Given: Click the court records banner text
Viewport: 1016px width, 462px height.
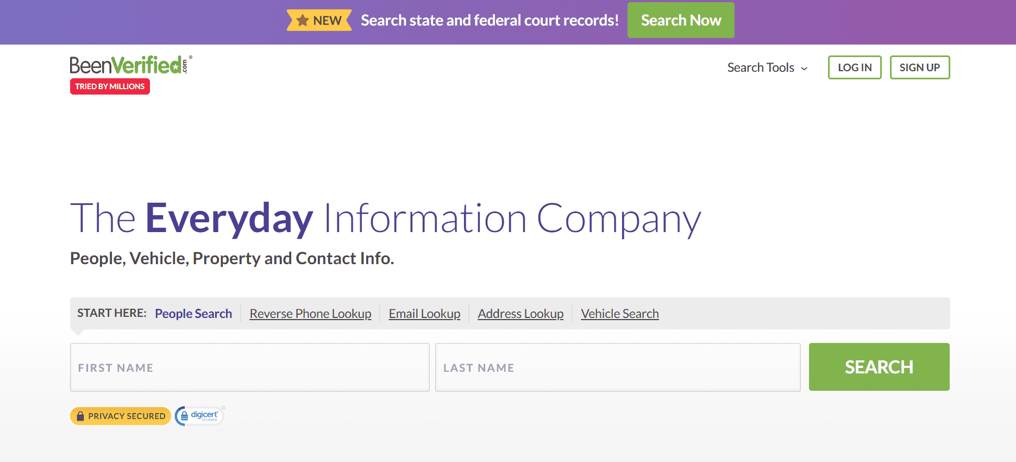Looking at the screenshot, I should coord(490,21).
